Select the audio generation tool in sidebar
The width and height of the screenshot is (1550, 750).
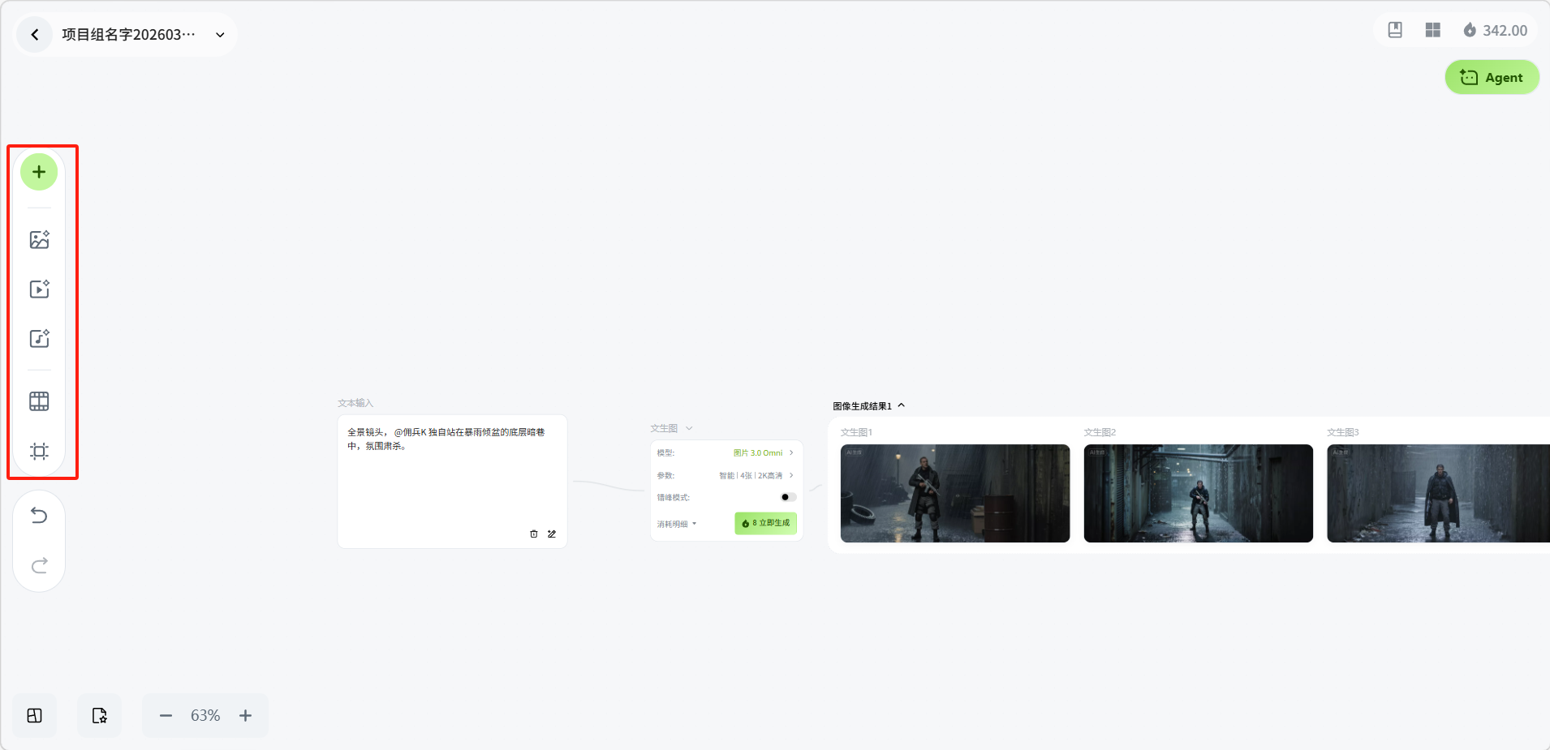(x=39, y=339)
